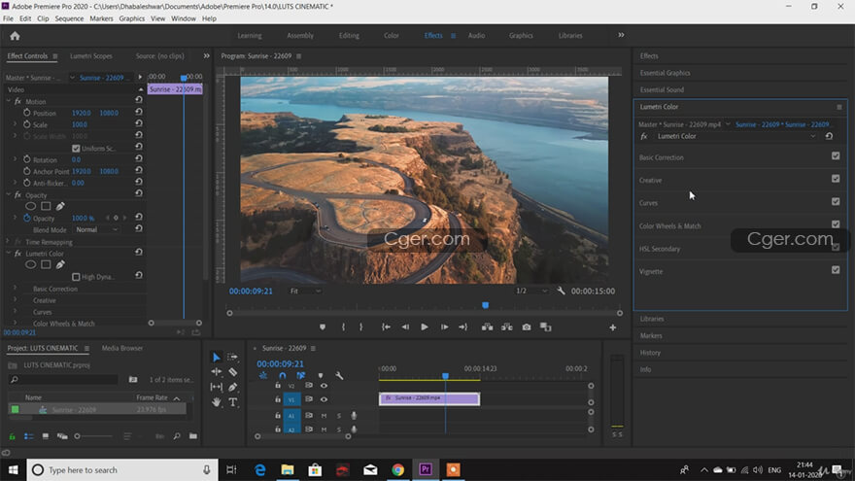Toggle lock on track V1
The height and width of the screenshot is (481, 855).
278,399
